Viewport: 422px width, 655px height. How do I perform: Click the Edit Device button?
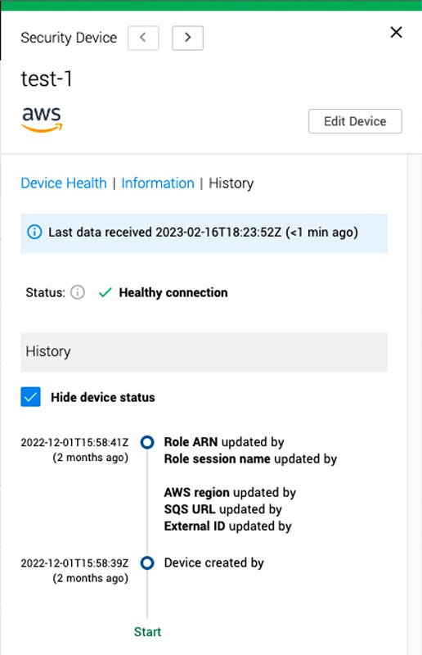click(x=355, y=121)
